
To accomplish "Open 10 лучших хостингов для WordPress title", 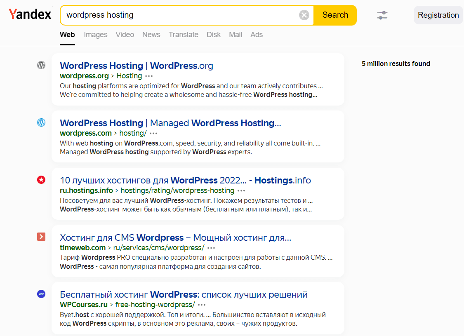I will 185,181.
